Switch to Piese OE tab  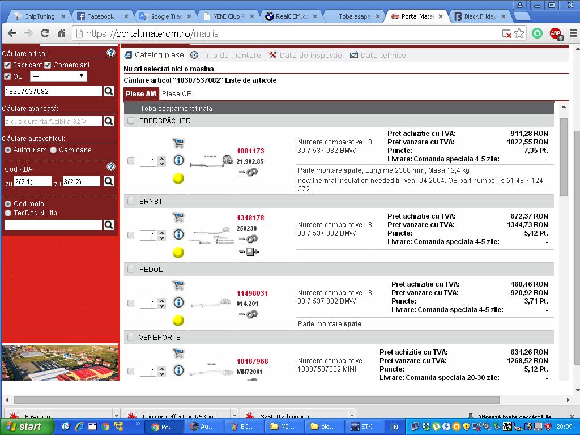[x=176, y=94]
